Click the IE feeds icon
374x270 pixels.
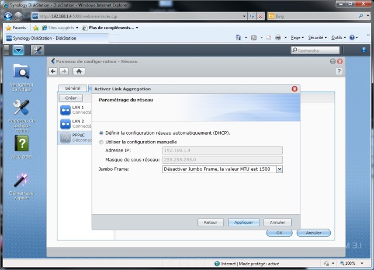[254, 38]
